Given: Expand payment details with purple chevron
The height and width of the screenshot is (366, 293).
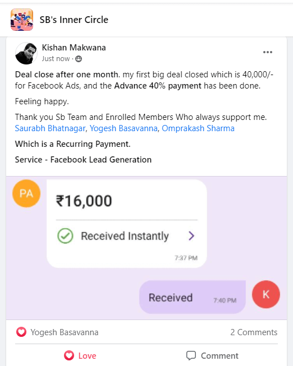Looking at the screenshot, I should point(191,236).
